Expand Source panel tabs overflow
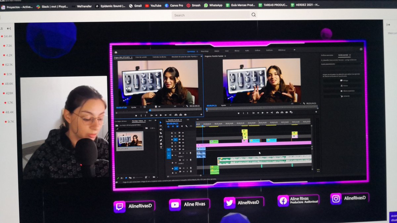Viewport: 397px width, 223px height. (201, 57)
